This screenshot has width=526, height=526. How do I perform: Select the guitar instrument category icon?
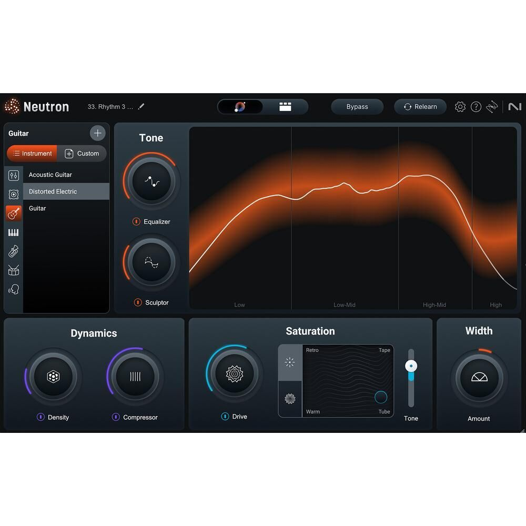14,213
